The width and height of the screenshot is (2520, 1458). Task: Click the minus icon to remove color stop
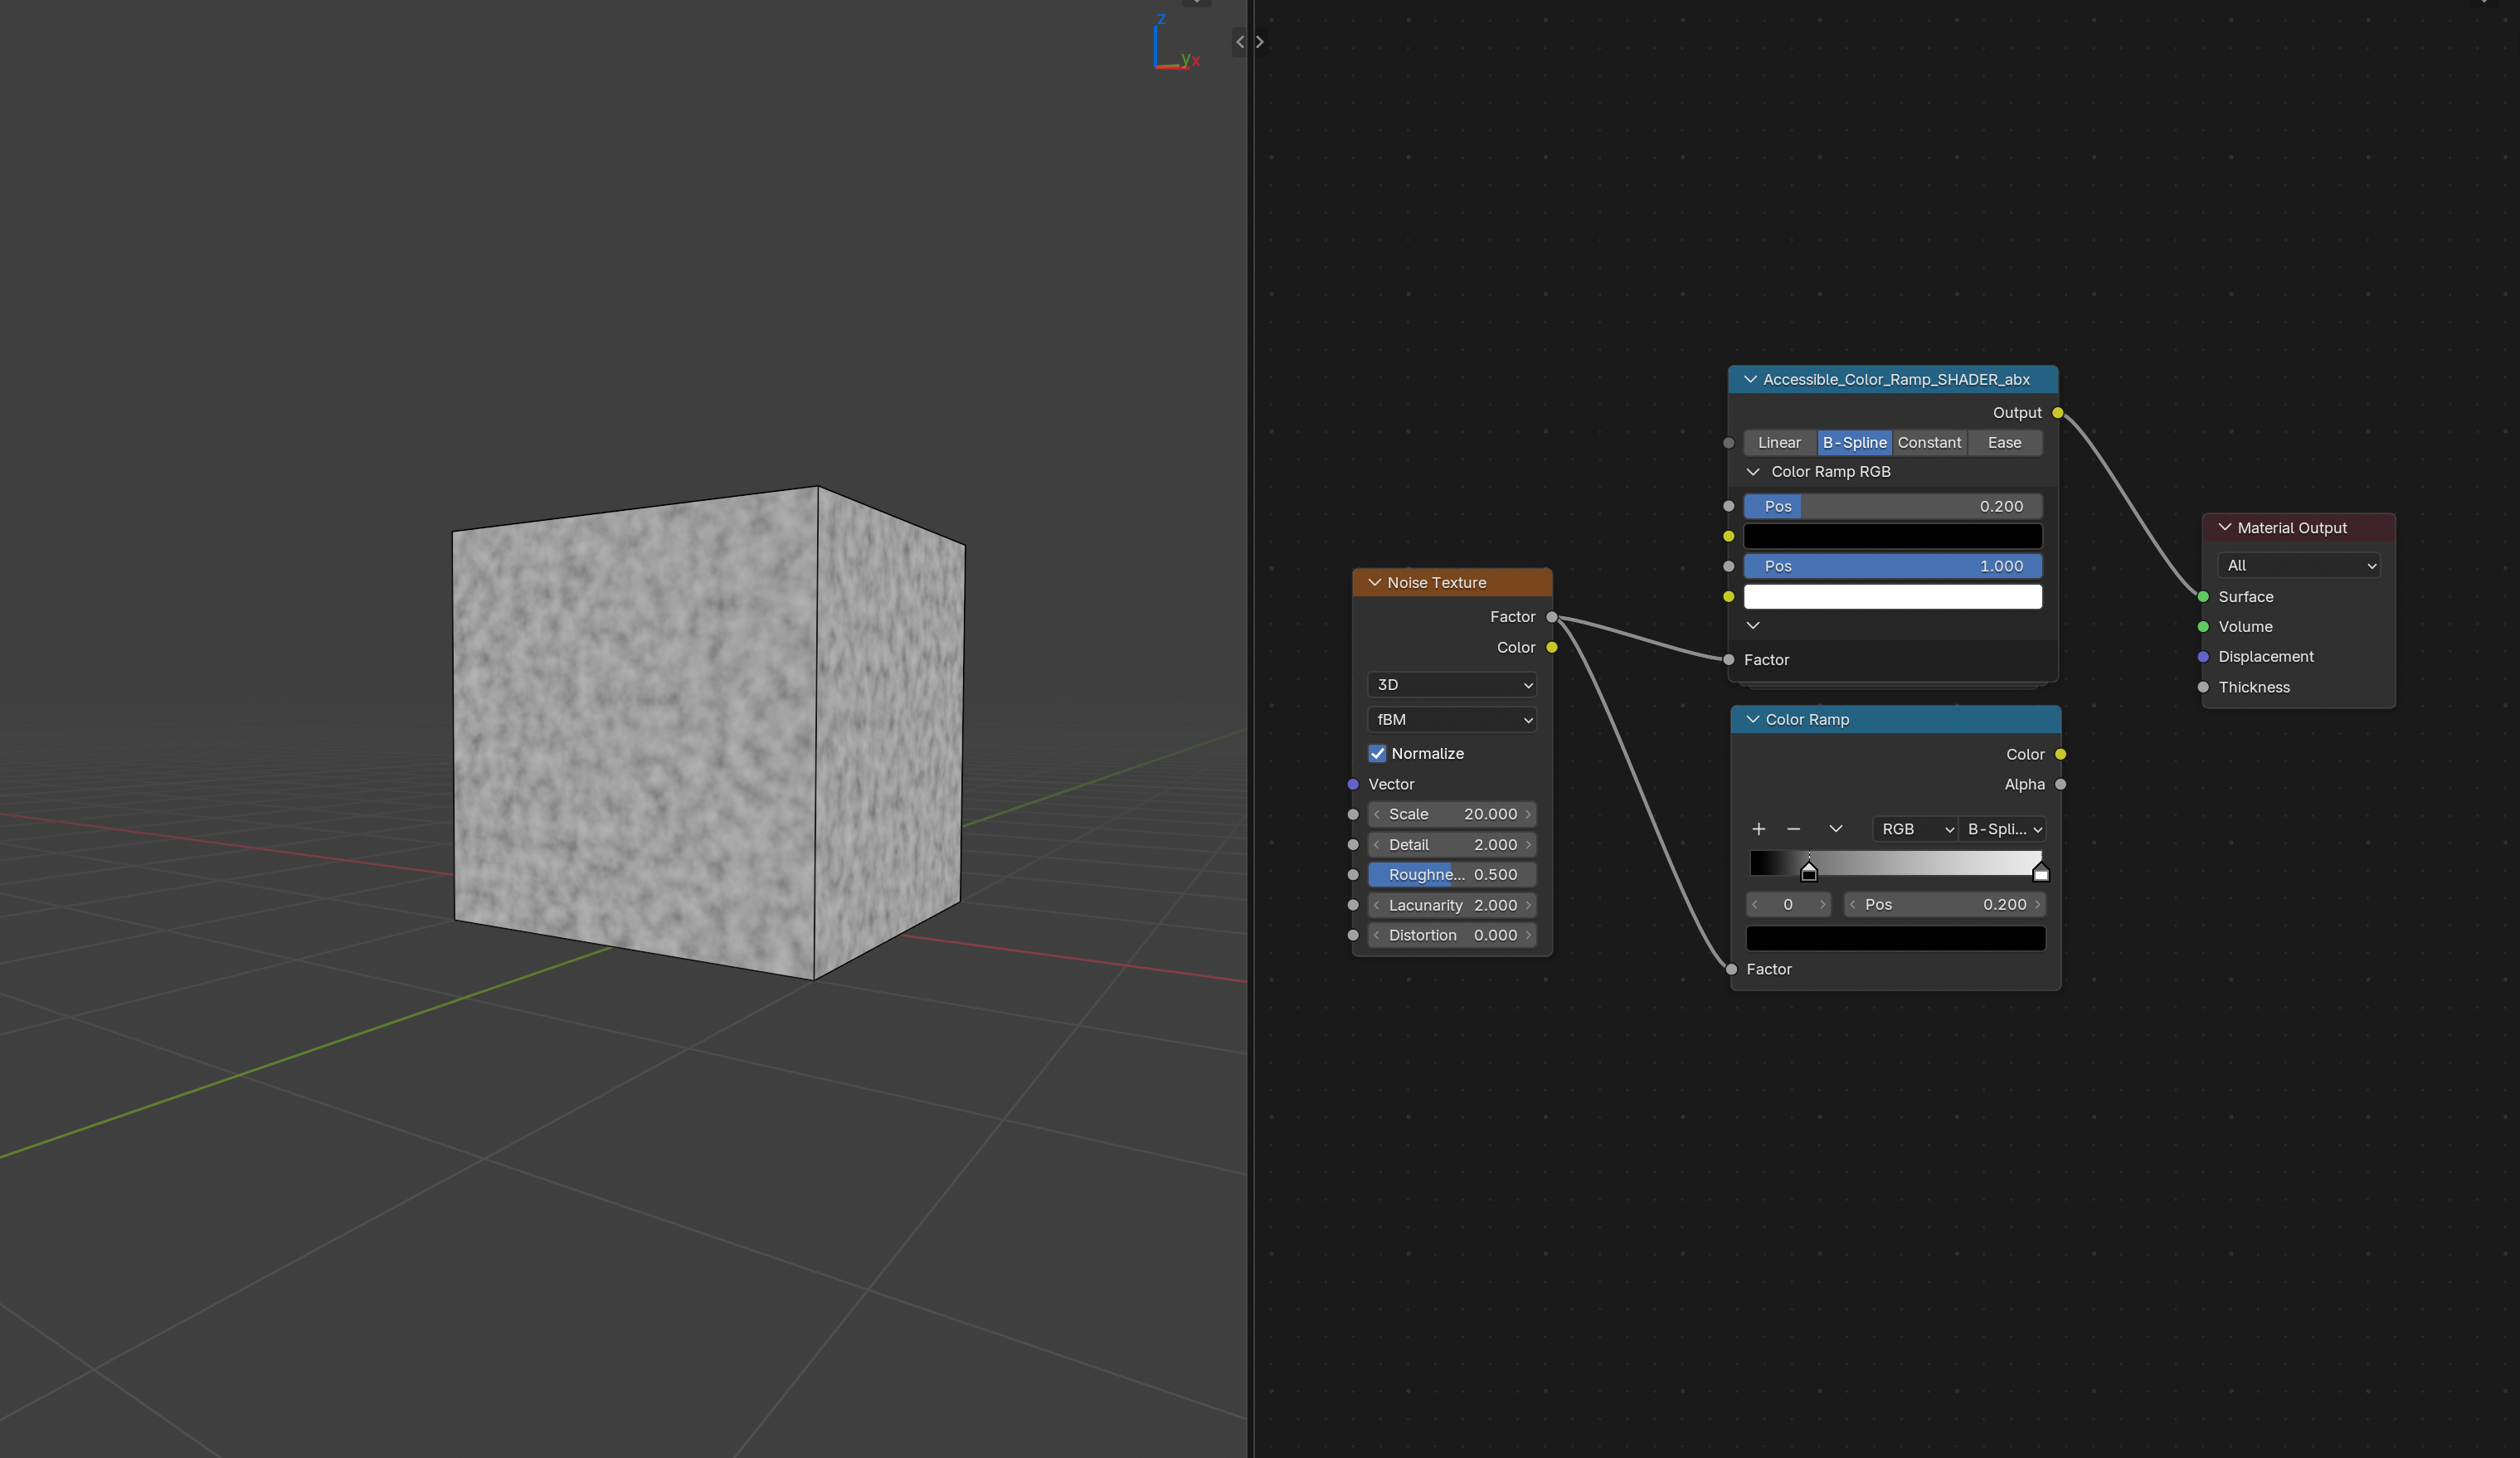[x=1793, y=829]
